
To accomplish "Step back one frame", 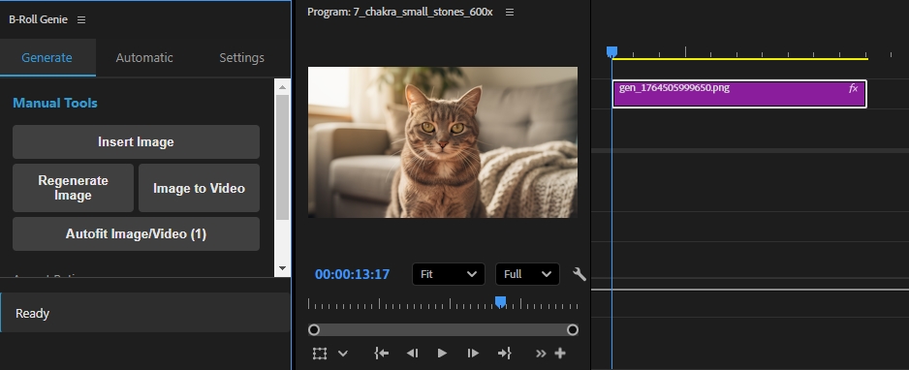I will point(412,354).
